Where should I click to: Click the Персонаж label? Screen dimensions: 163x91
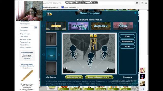pos(127,77)
